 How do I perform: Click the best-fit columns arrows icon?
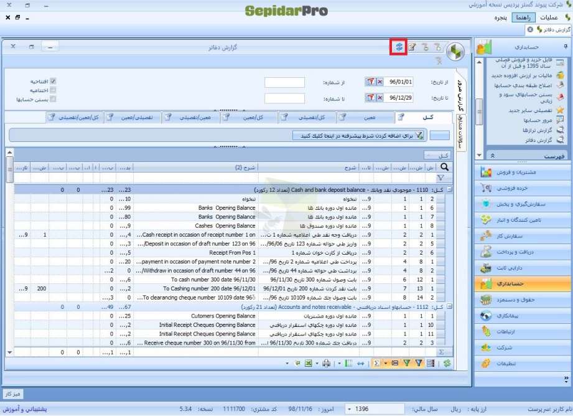pyautogui.click(x=361, y=363)
